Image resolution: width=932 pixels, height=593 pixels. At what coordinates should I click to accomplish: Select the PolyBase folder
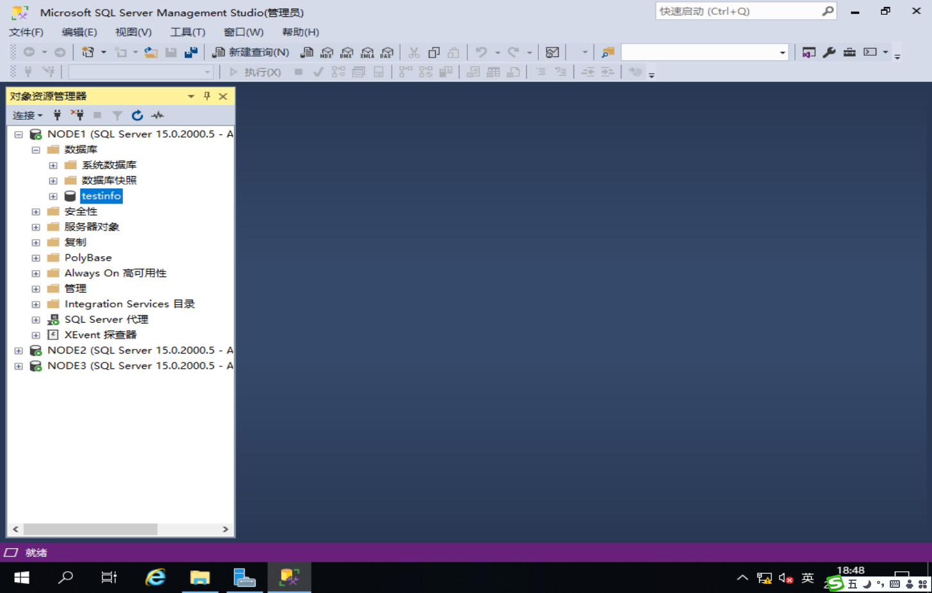88,258
